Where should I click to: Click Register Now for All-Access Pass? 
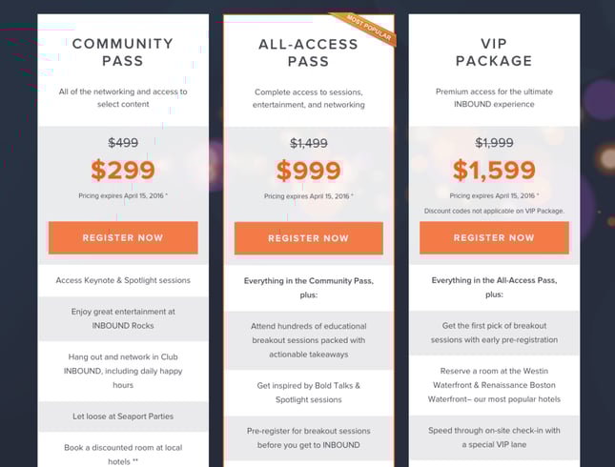tap(309, 238)
